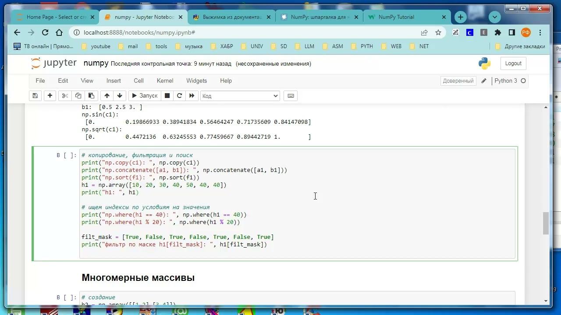
Task: Toggle browser side panel icon
Action: click(511, 32)
